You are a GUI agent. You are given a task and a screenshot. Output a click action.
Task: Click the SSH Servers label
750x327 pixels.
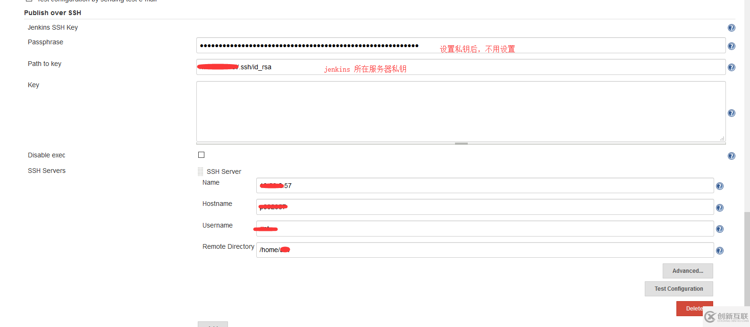(47, 171)
